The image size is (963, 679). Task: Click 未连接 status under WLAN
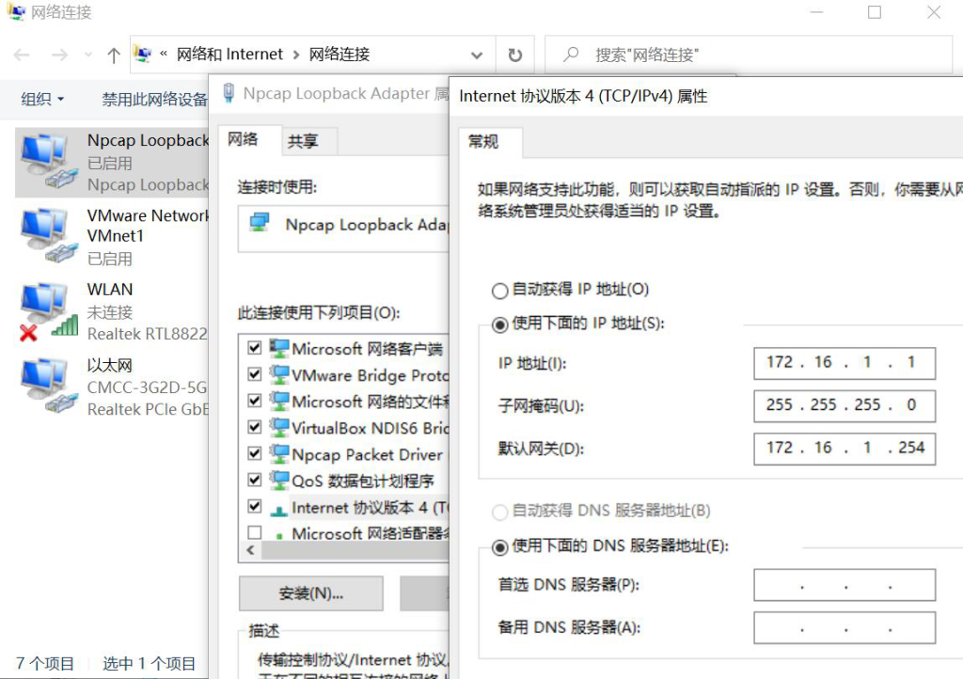pos(110,312)
